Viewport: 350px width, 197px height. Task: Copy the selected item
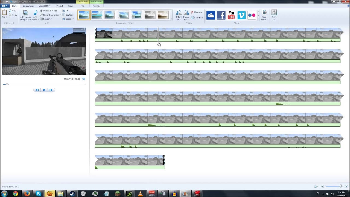click(x=13, y=15)
